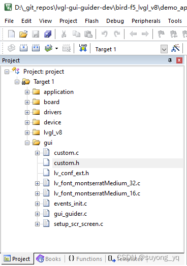Expand lv_font_montserratMedium_32.c includes
Screen dimensions: 187x266
click(37, 184)
